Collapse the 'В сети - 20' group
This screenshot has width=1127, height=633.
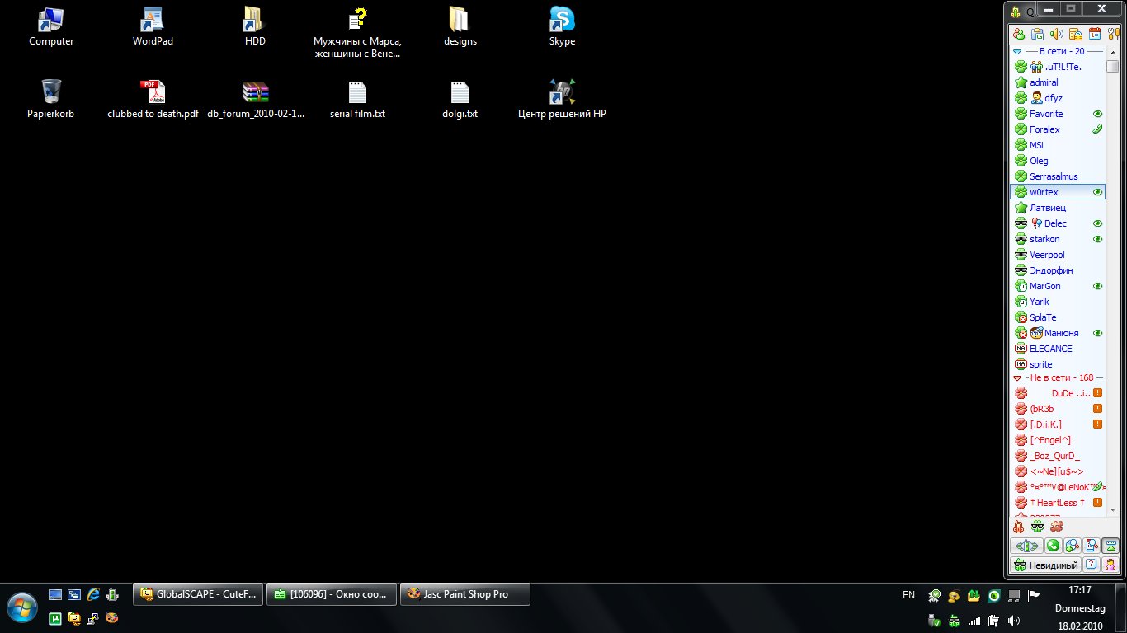point(1017,51)
